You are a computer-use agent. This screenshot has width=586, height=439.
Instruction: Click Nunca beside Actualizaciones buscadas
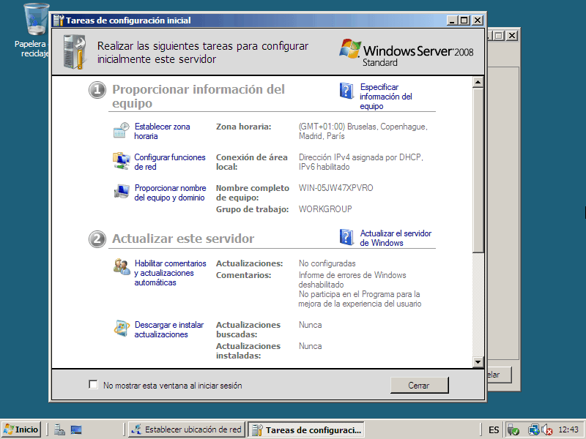tap(310, 325)
